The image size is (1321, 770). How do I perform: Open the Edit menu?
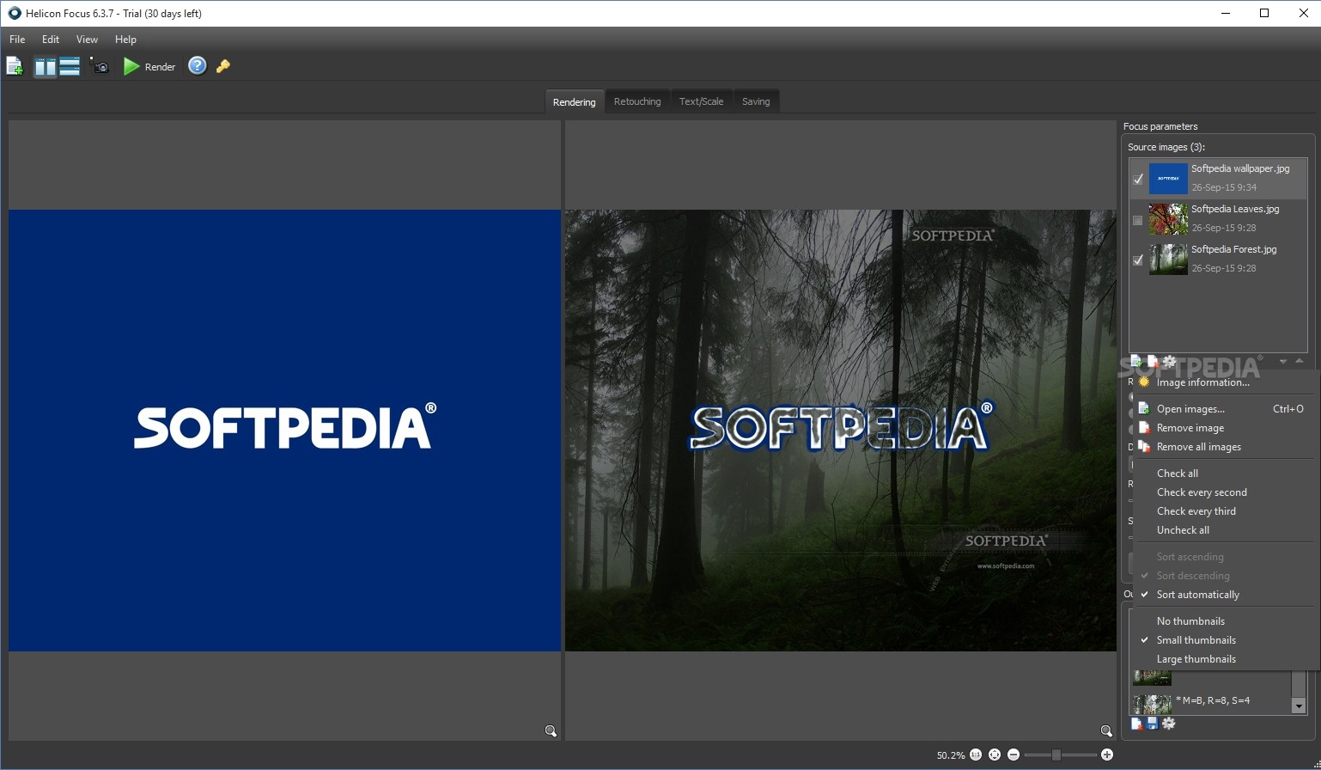(x=51, y=40)
